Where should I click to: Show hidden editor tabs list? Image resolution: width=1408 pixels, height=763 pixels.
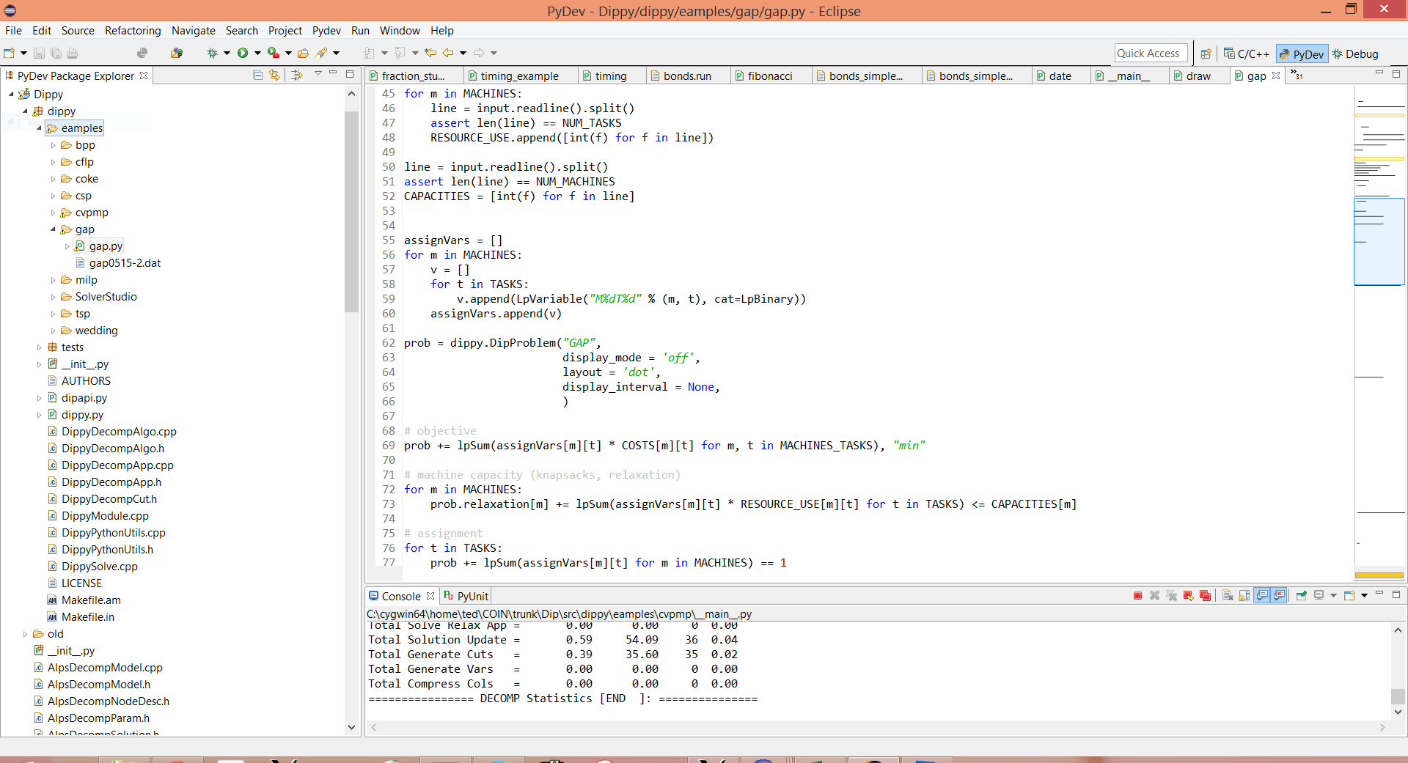tap(1297, 75)
